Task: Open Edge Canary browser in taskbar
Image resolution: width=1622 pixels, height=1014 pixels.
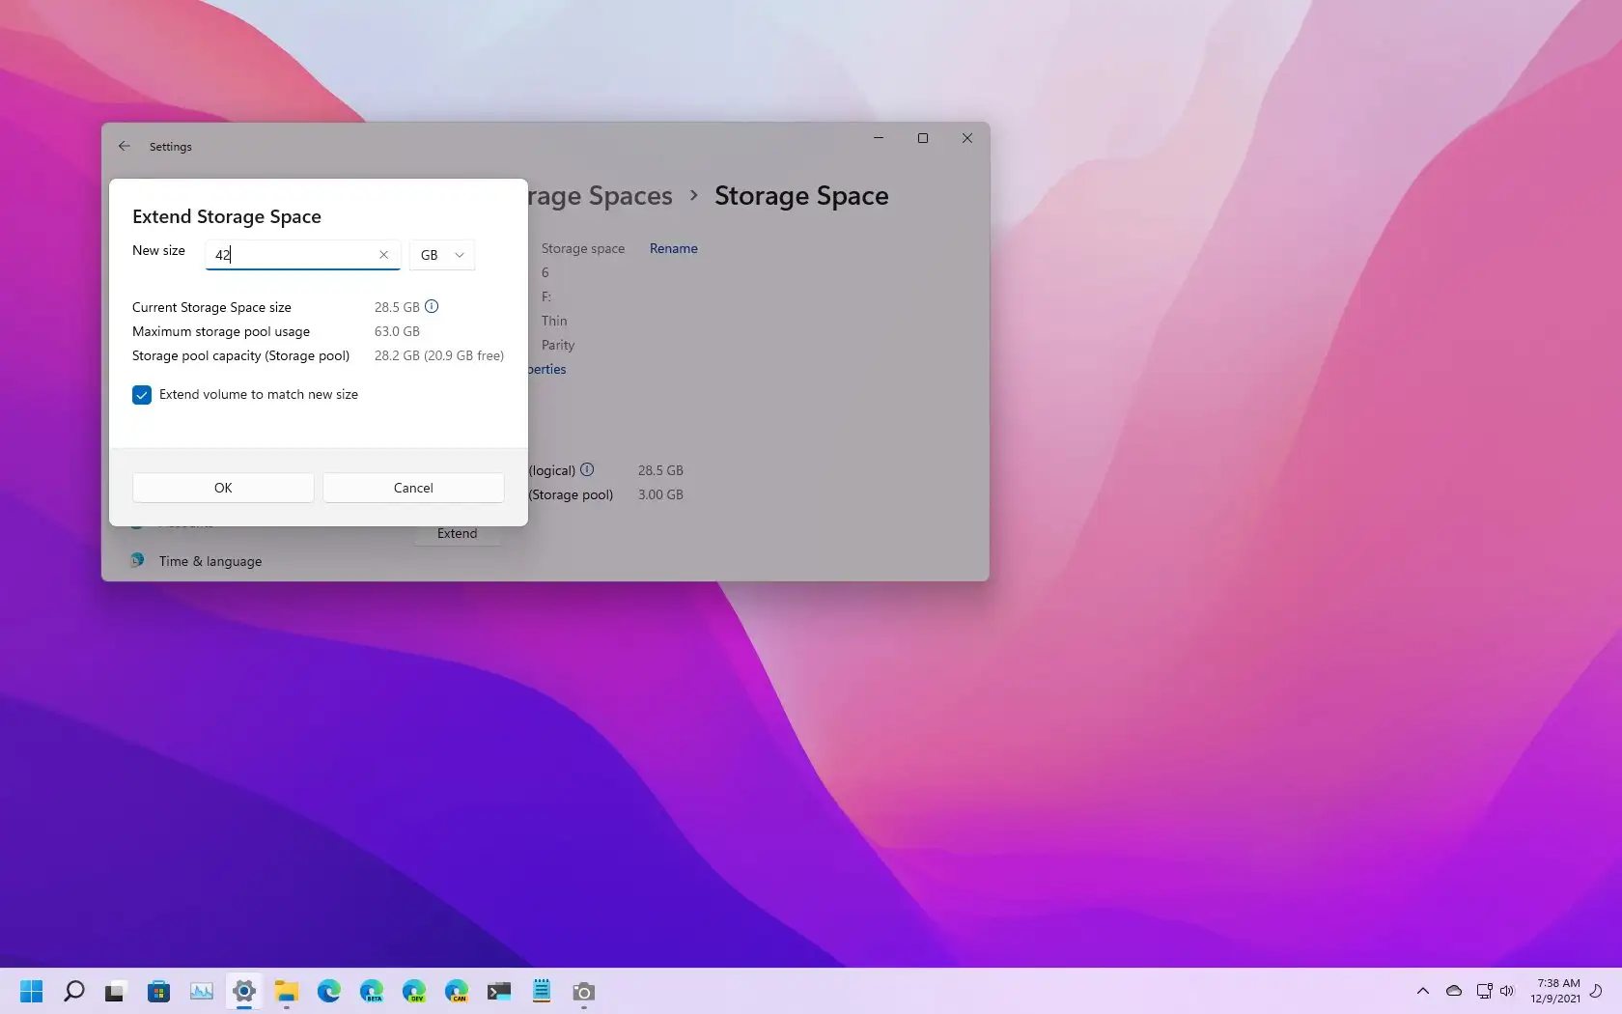Action: pyautogui.click(x=457, y=992)
